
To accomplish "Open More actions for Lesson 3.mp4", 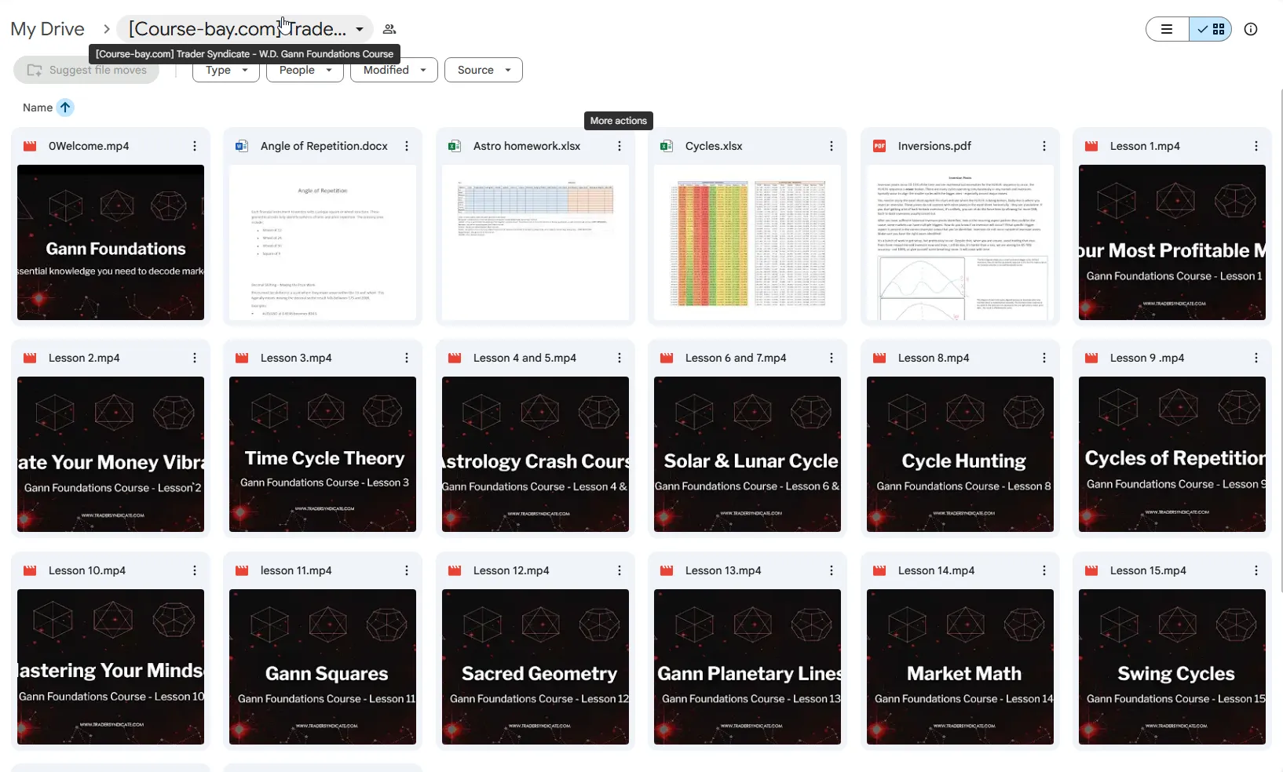I will [407, 358].
